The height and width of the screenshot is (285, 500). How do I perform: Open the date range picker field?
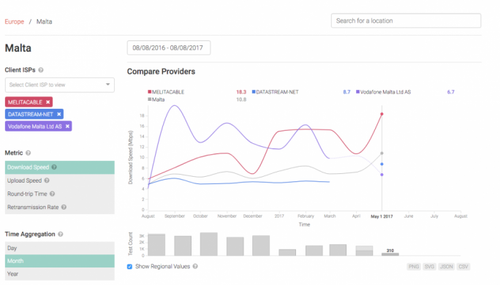point(169,47)
